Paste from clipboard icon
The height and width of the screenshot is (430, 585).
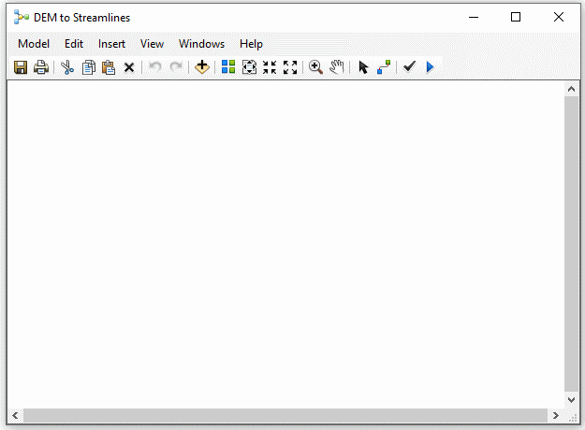click(109, 67)
